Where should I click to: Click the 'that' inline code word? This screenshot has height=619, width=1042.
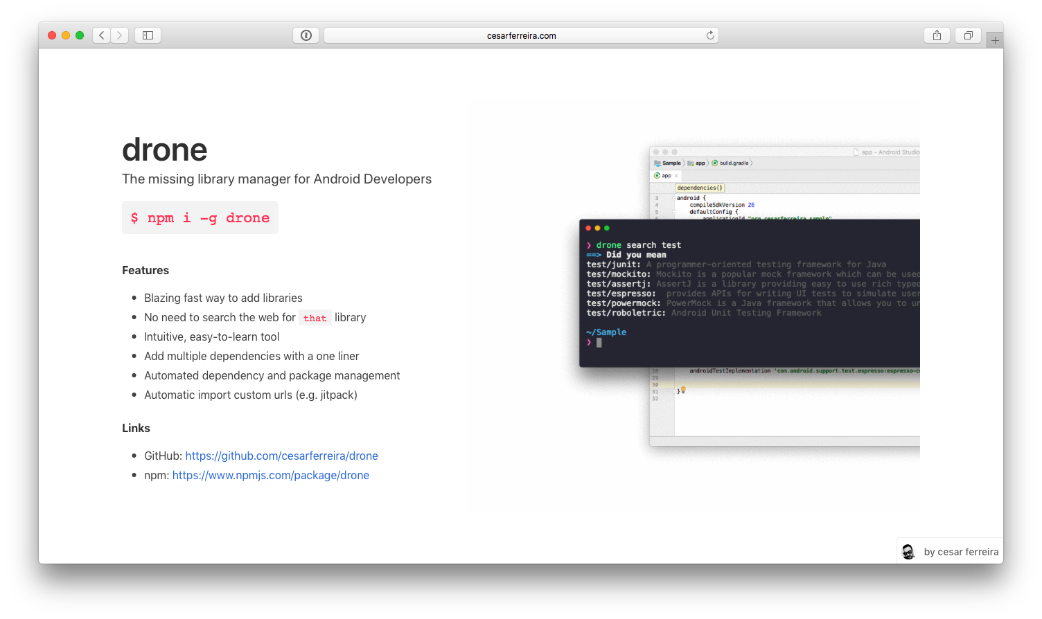(315, 318)
